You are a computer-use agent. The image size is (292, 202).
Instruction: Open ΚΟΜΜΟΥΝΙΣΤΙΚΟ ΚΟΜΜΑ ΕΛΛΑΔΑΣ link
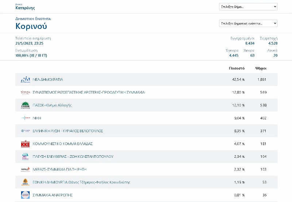click(62, 144)
